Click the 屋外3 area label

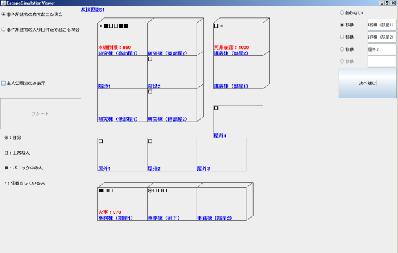point(203,169)
